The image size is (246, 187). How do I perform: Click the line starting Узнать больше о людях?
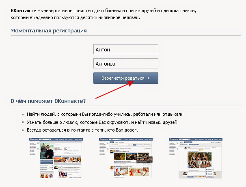tap(103, 122)
